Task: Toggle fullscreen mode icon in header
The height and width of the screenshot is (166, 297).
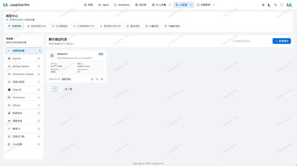Action: tap(282, 5)
